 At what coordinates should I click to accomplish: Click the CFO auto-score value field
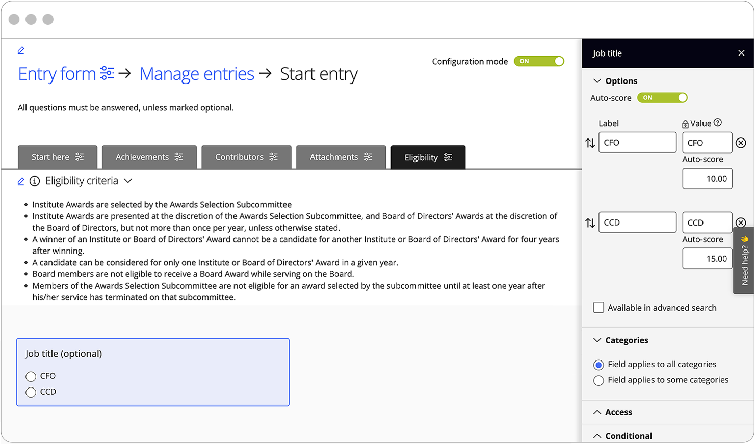click(707, 179)
